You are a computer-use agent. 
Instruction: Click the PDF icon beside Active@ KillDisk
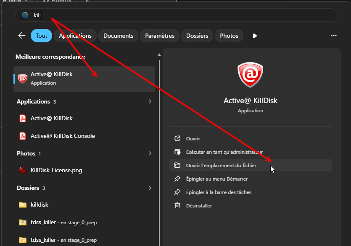coord(23,118)
